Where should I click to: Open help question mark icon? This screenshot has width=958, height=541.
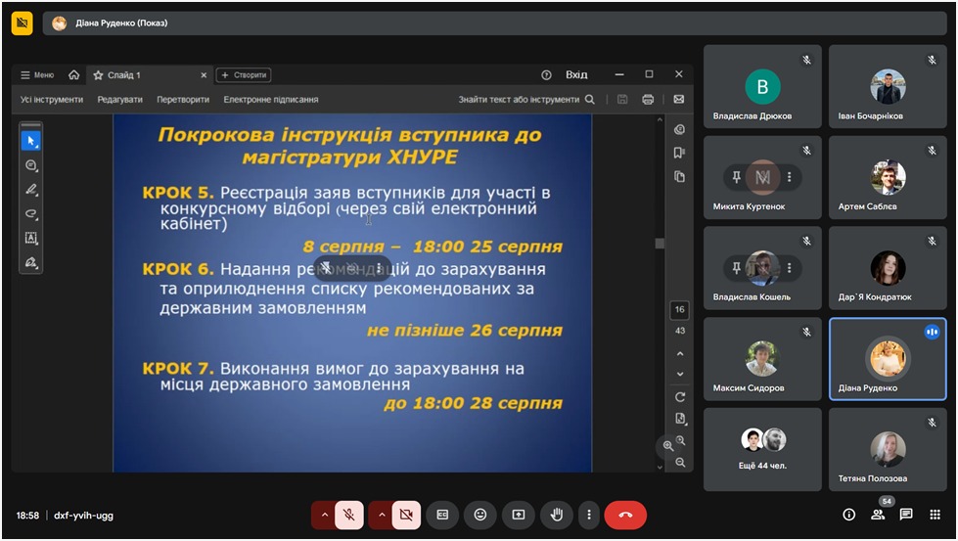(x=546, y=75)
